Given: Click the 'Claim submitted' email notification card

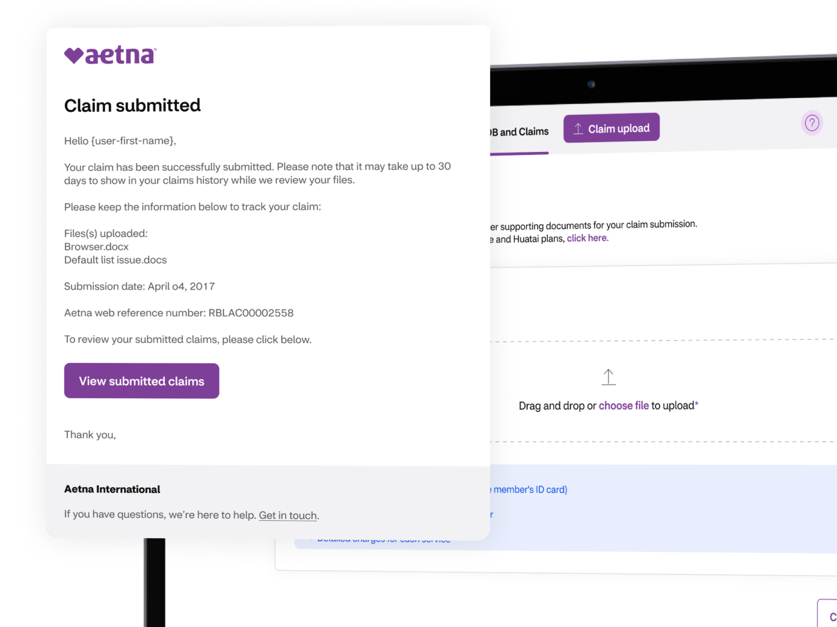Looking at the screenshot, I should pyautogui.click(x=268, y=282).
